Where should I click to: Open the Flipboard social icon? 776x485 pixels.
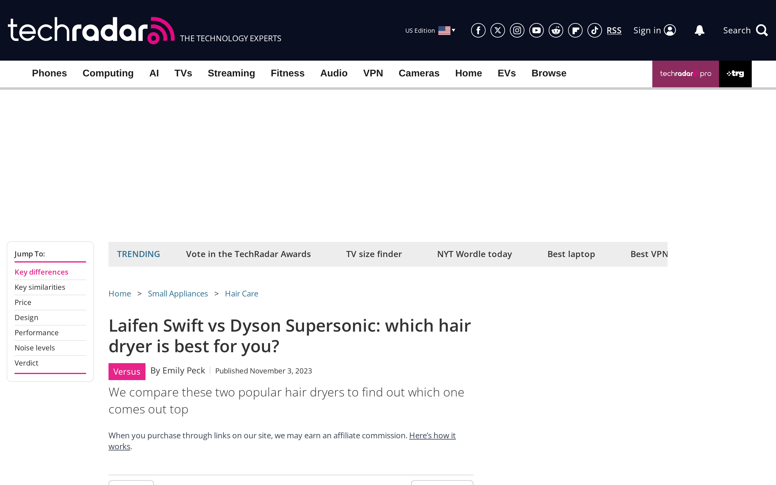pos(575,31)
